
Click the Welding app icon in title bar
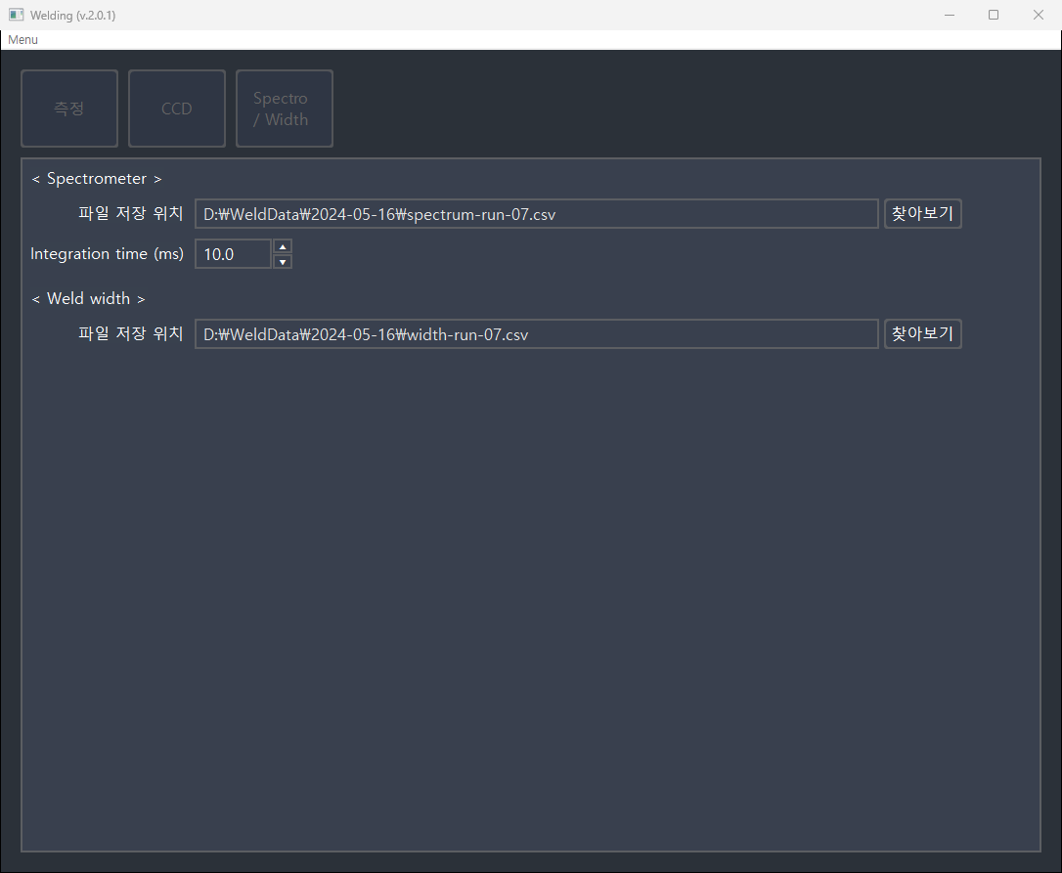pyautogui.click(x=17, y=15)
